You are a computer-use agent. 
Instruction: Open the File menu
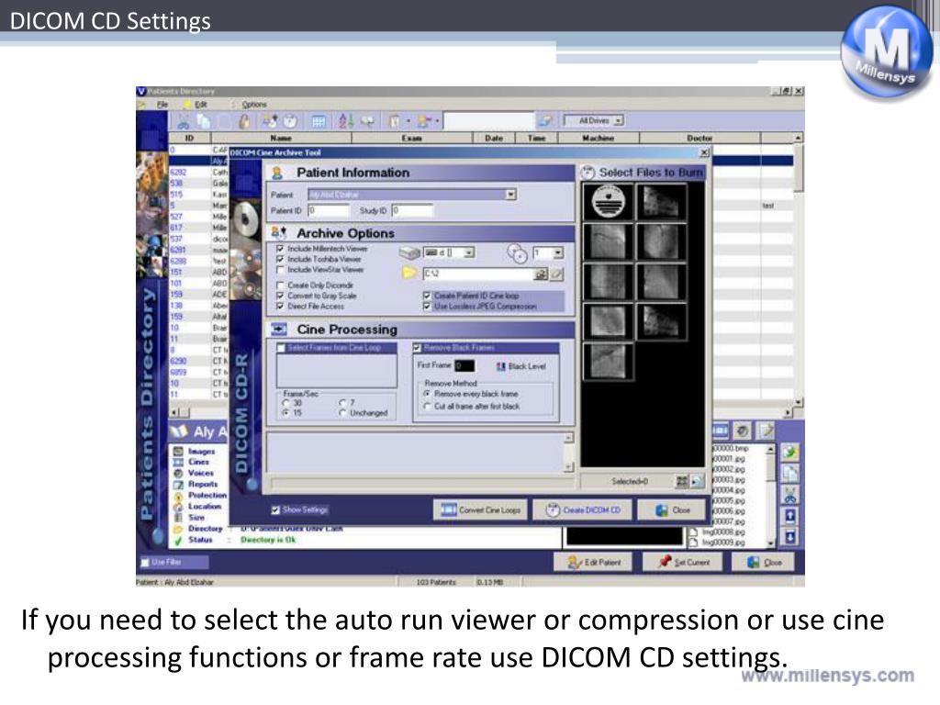click(x=162, y=105)
